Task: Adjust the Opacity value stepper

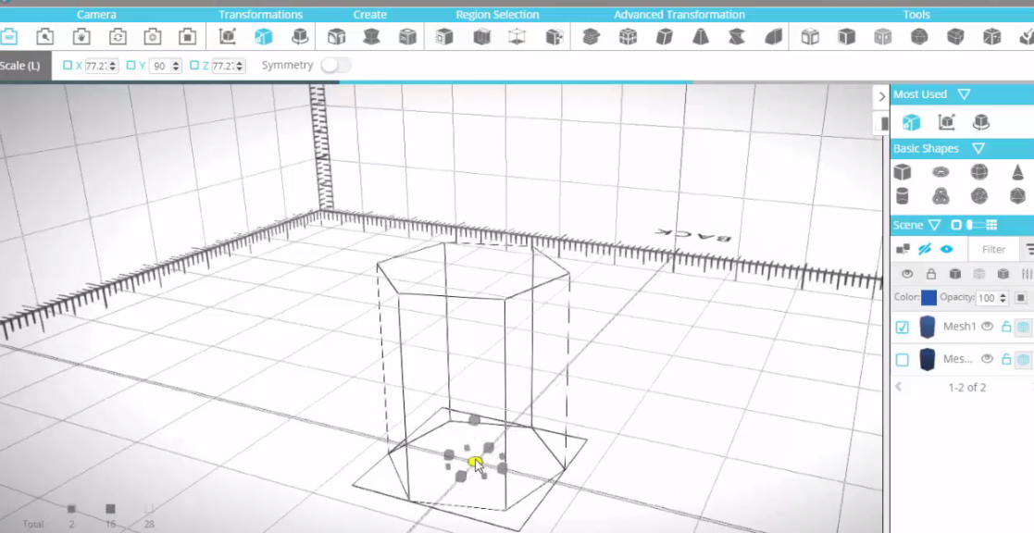Action: point(1003,298)
